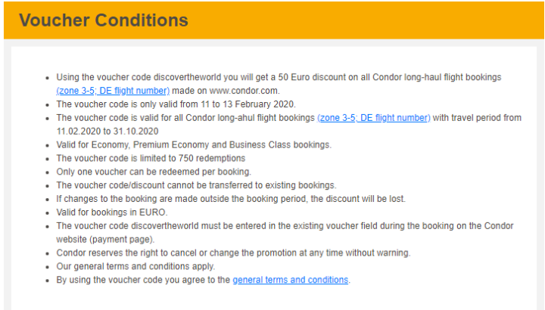Click the Voucher Conditions heading

[x=104, y=20]
